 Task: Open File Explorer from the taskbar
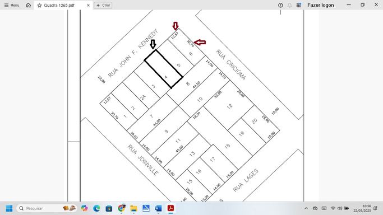pyautogui.click(x=133, y=208)
